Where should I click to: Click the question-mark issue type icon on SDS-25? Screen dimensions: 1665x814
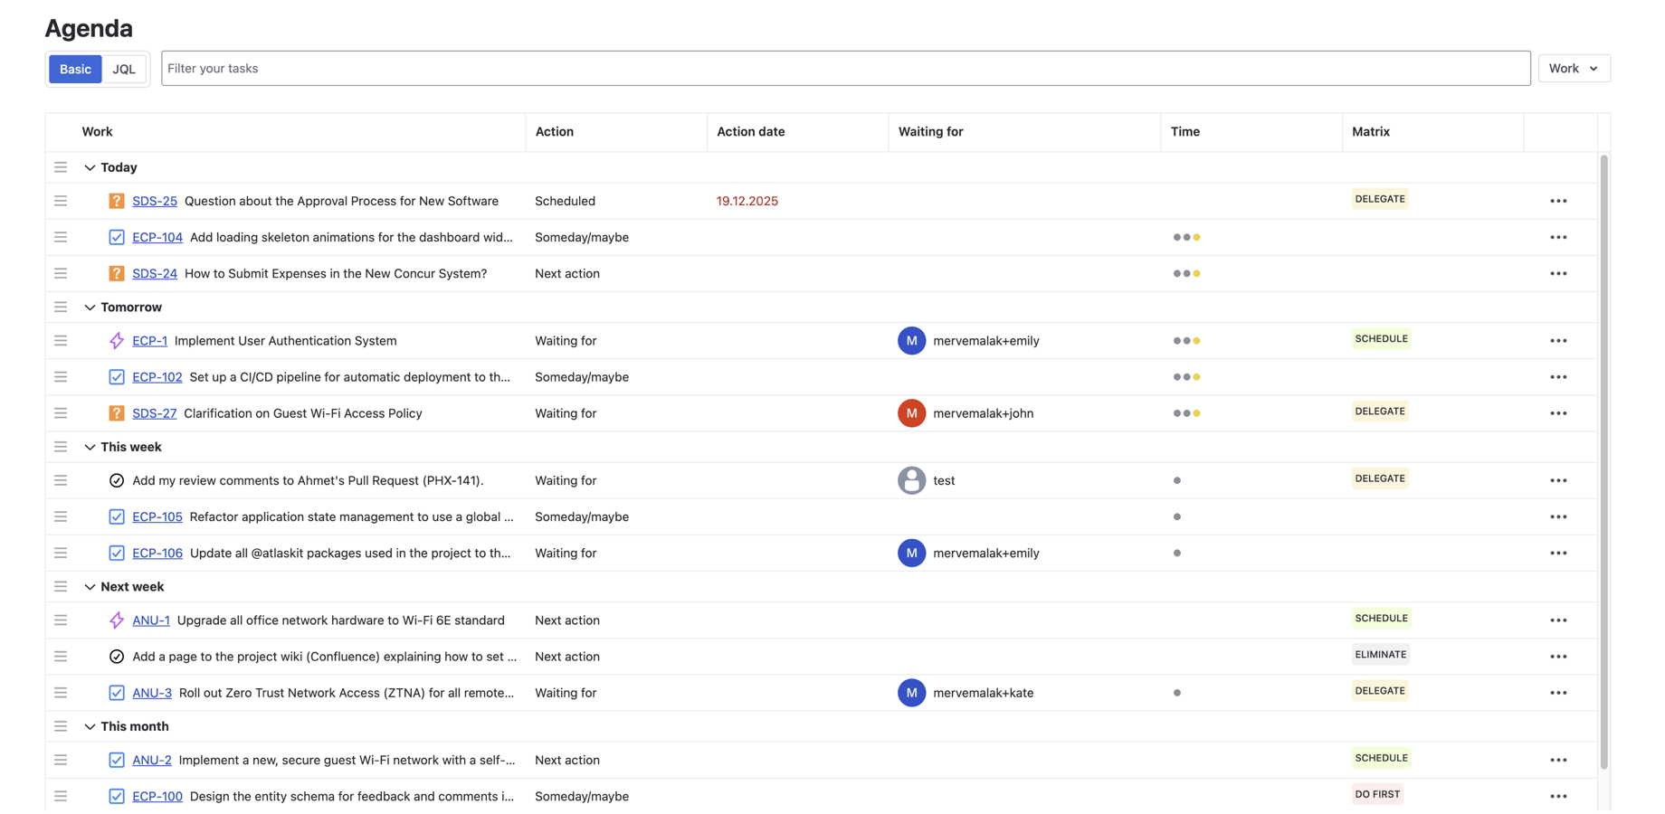click(x=117, y=201)
